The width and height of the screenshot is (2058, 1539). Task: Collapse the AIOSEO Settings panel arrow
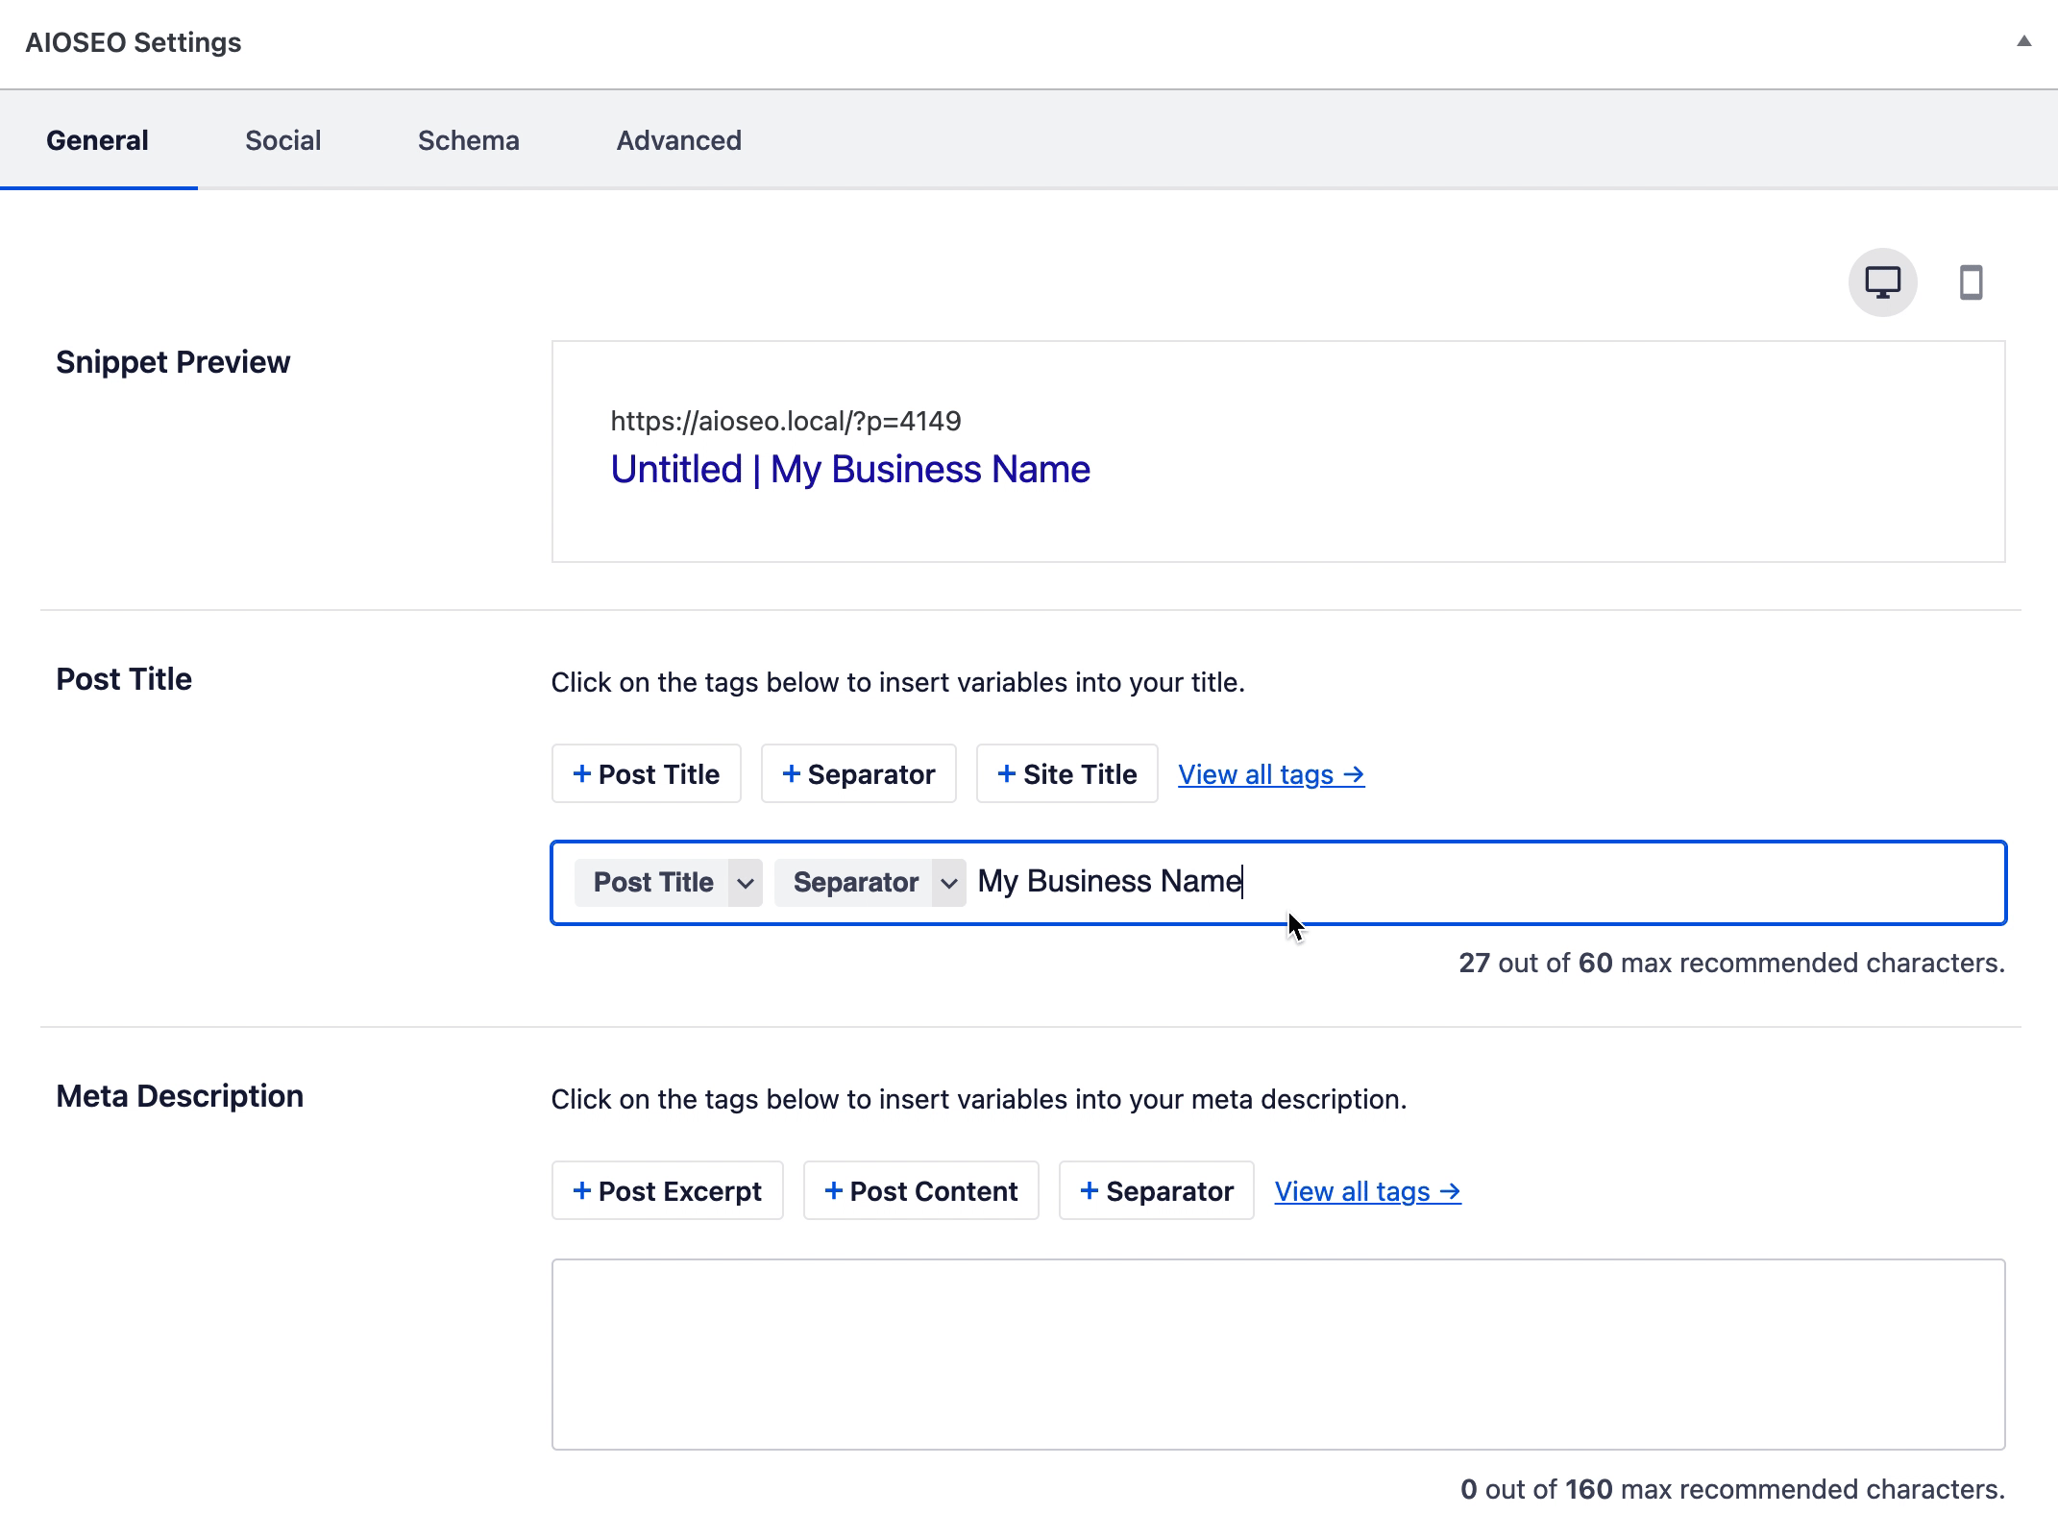[x=2023, y=41]
